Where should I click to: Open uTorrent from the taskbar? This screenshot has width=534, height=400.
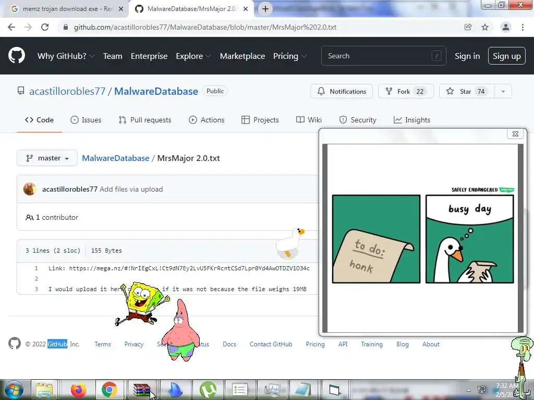point(207,390)
